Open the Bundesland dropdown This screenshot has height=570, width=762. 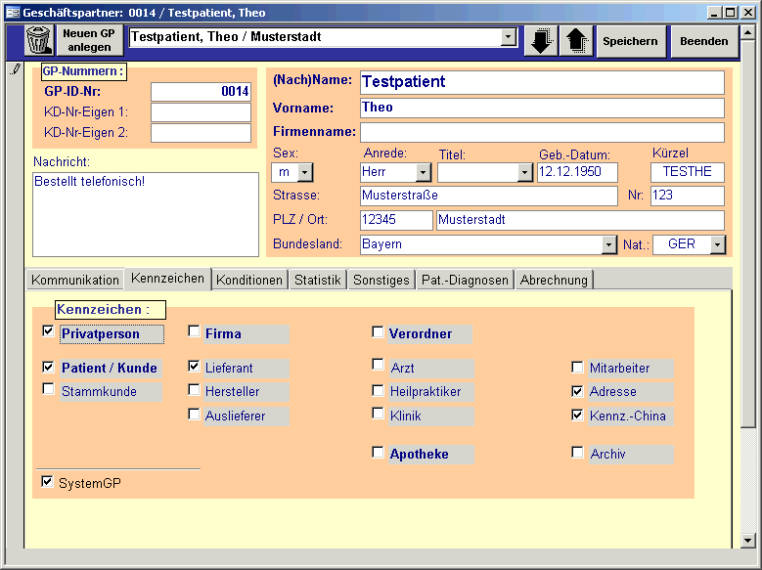[x=608, y=244]
